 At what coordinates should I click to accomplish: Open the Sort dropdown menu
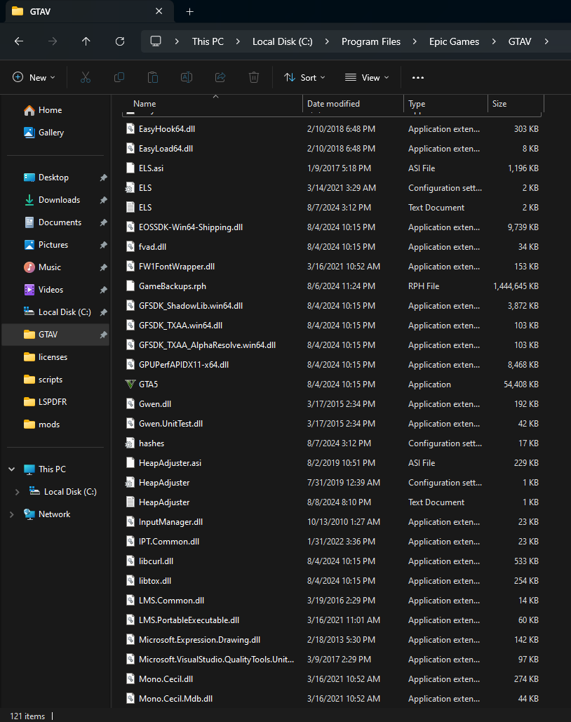(304, 77)
